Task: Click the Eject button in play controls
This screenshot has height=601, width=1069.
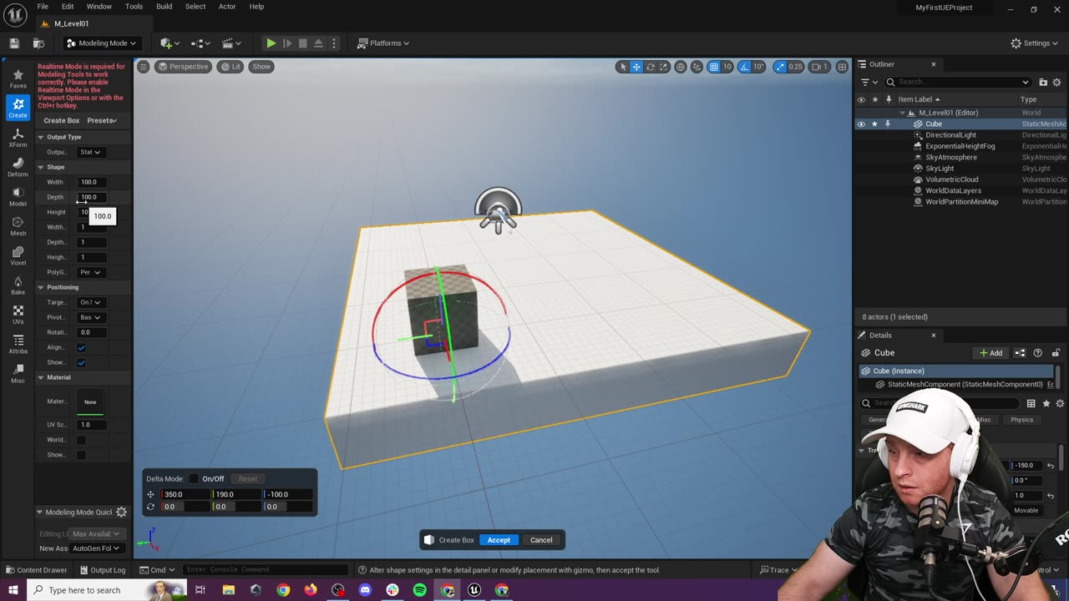Action: click(318, 43)
